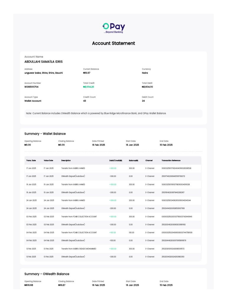
Task: Click the Trans. Date column header
Action: [x=31, y=160]
